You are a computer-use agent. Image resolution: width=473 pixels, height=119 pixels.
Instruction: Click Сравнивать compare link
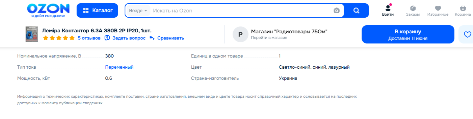(x=167, y=38)
